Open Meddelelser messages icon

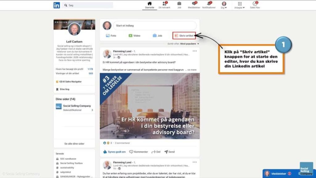point(194,4)
